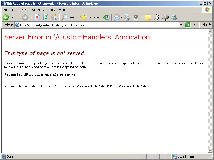Image resolution: width=214 pixels, height=160 pixels.
Task: Click the Forward navigation arrow
Action: click(x=25, y=17)
